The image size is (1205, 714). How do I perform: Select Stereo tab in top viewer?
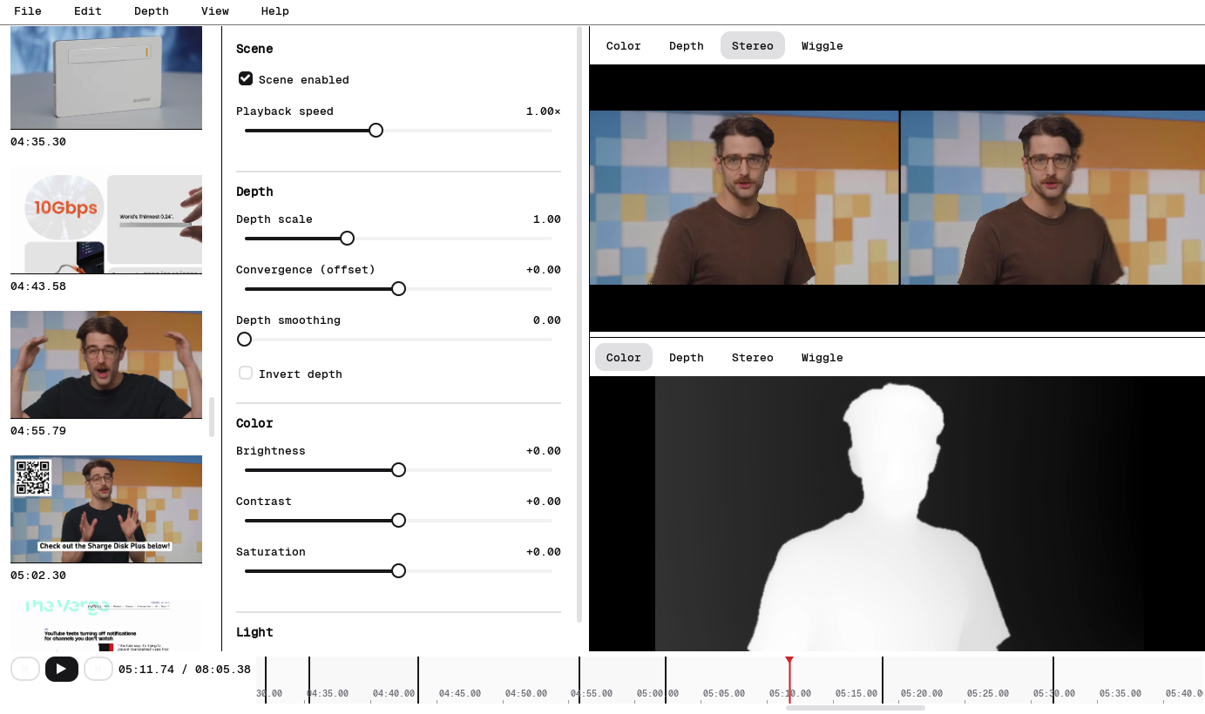(753, 45)
